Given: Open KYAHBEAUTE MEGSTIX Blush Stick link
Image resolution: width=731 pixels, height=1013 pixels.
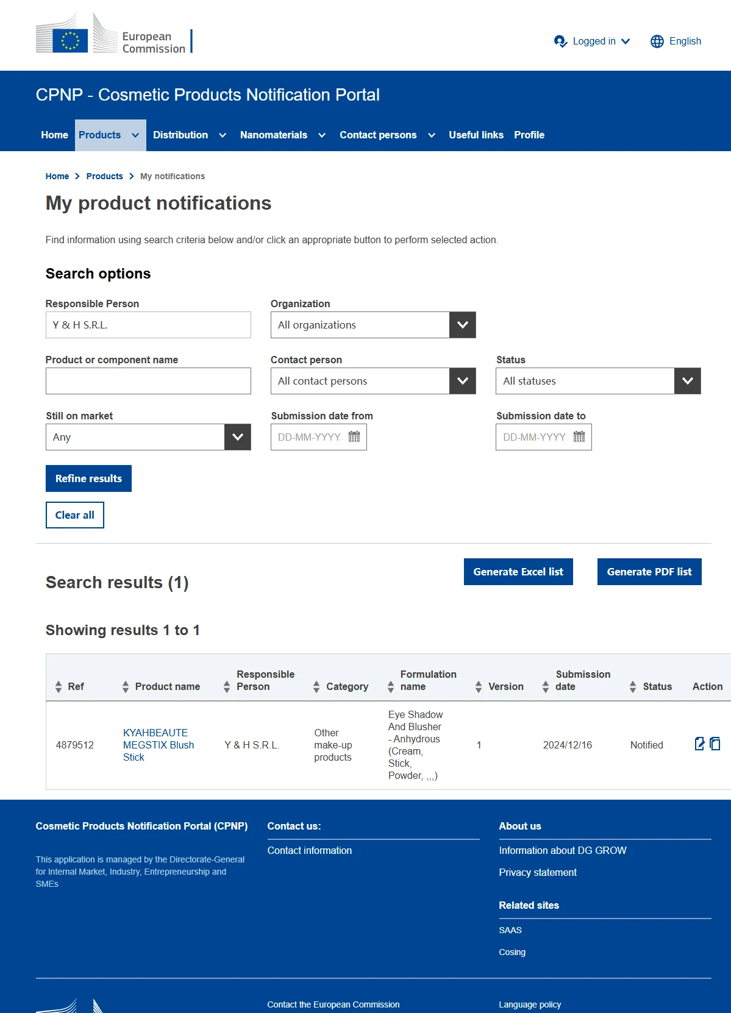Looking at the screenshot, I should pos(159,745).
